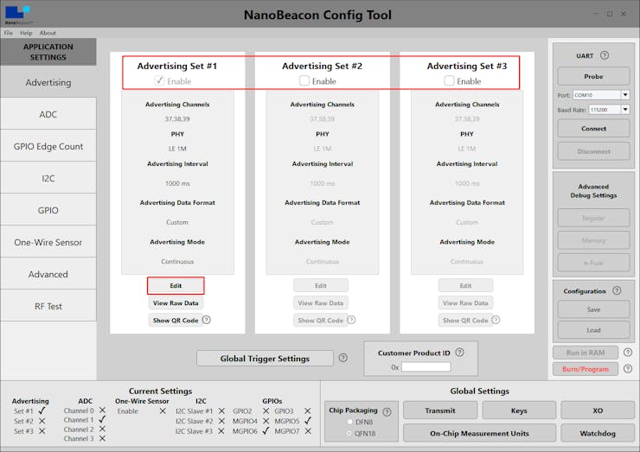640x452 pixels.
Task: Click the Register debug button
Action: point(593,218)
